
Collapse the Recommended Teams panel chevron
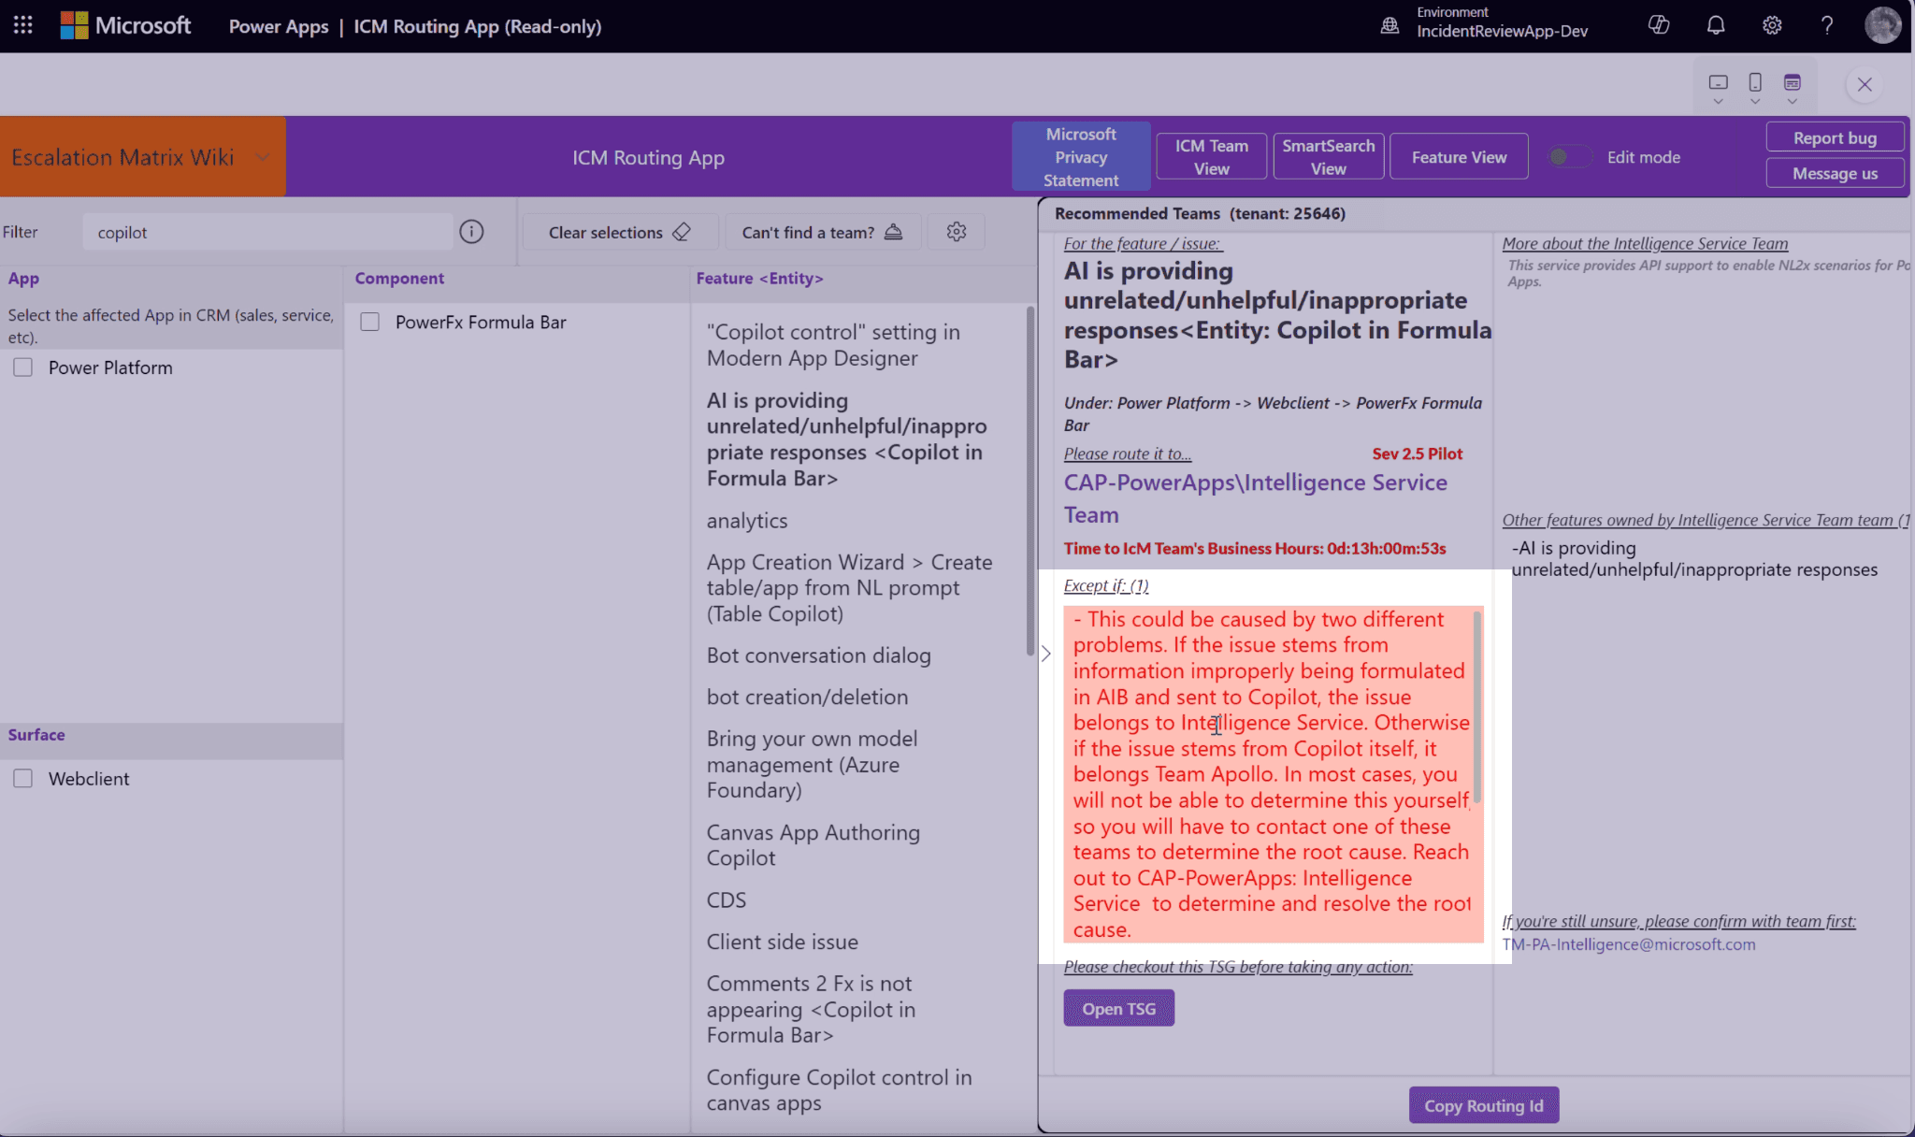pyautogui.click(x=1046, y=654)
